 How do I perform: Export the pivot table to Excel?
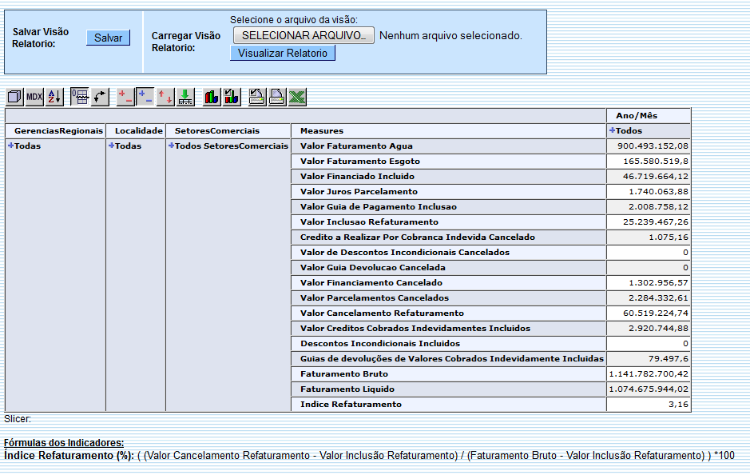(297, 96)
